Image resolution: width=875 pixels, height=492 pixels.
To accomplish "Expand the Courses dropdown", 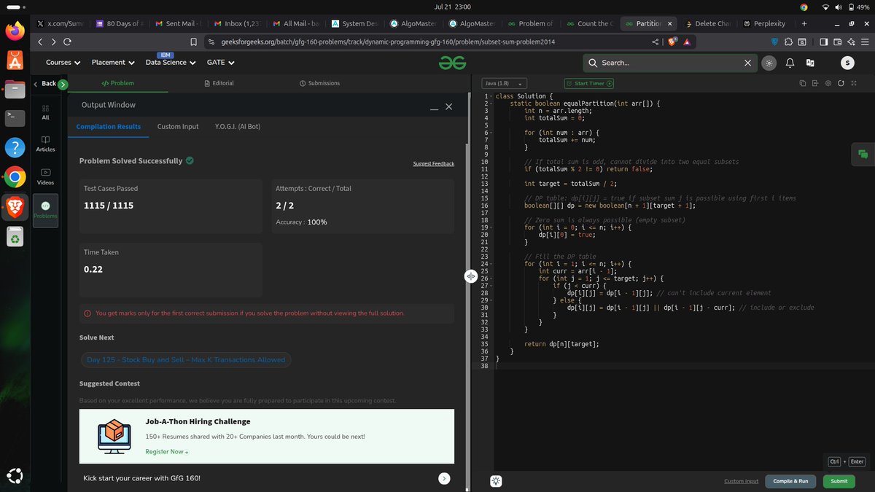I will [63, 63].
